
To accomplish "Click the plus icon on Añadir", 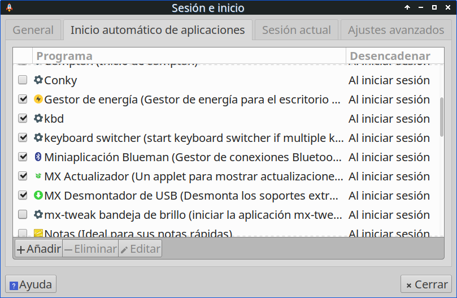I will click(21, 250).
